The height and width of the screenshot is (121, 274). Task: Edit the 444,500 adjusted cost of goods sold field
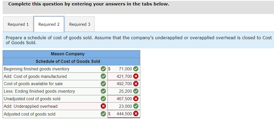pos(120,114)
